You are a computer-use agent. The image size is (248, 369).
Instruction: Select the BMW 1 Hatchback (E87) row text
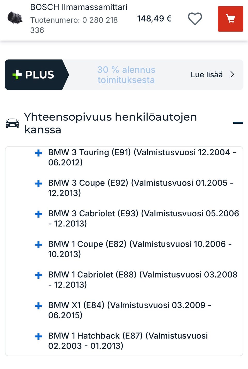point(128,341)
